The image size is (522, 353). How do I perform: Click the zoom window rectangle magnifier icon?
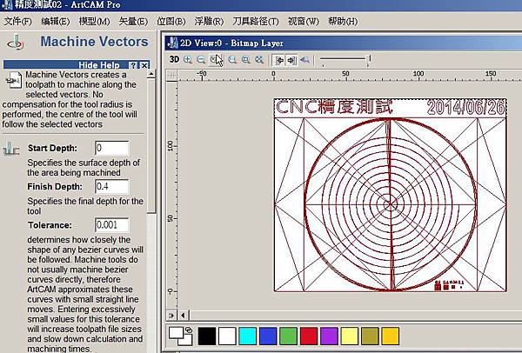point(245,60)
